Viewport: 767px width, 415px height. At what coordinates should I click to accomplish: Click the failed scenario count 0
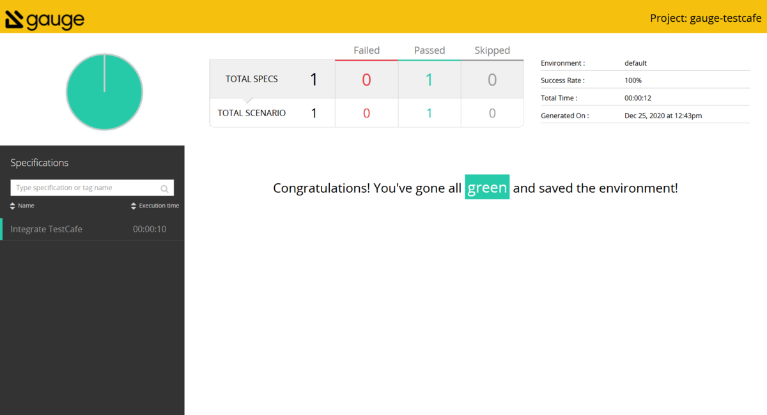point(366,113)
